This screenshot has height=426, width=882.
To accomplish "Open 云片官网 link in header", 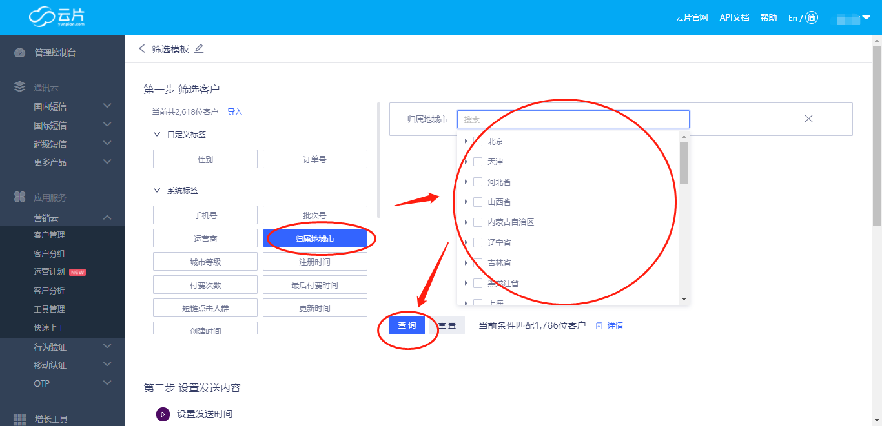I will pyautogui.click(x=692, y=17).
